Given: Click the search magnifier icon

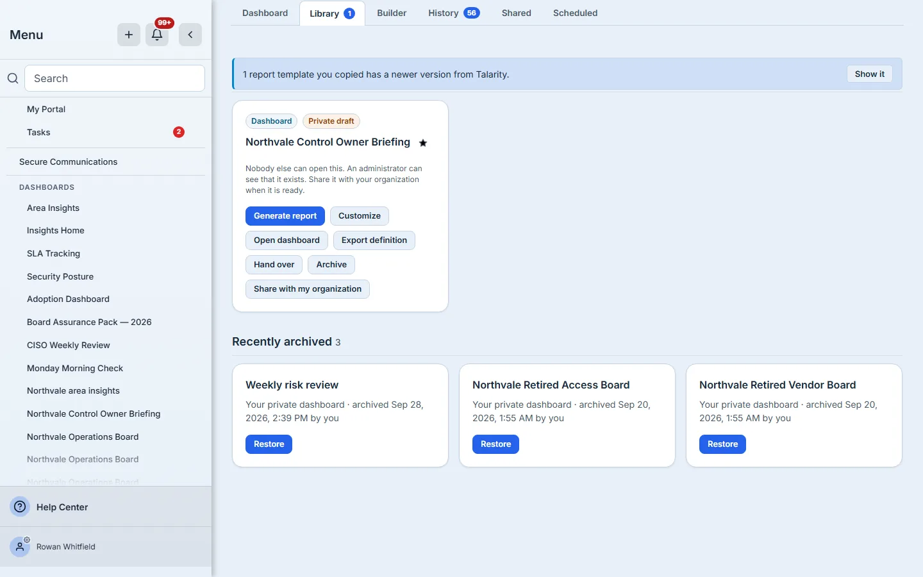Looking at the screenshot, I should (x=13, y=78).
